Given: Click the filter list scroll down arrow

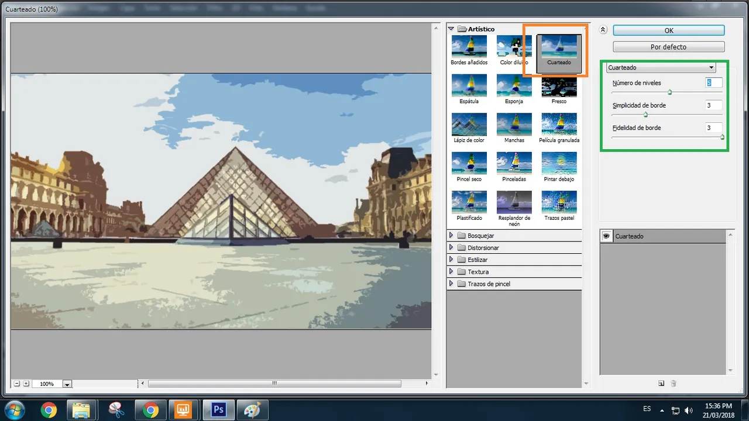Looking at the screenshot, I should (x=586, y=384).
